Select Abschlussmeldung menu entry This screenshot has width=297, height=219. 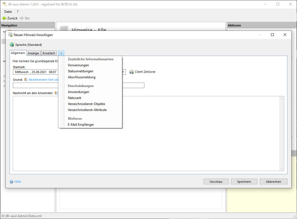click(81, 77)
